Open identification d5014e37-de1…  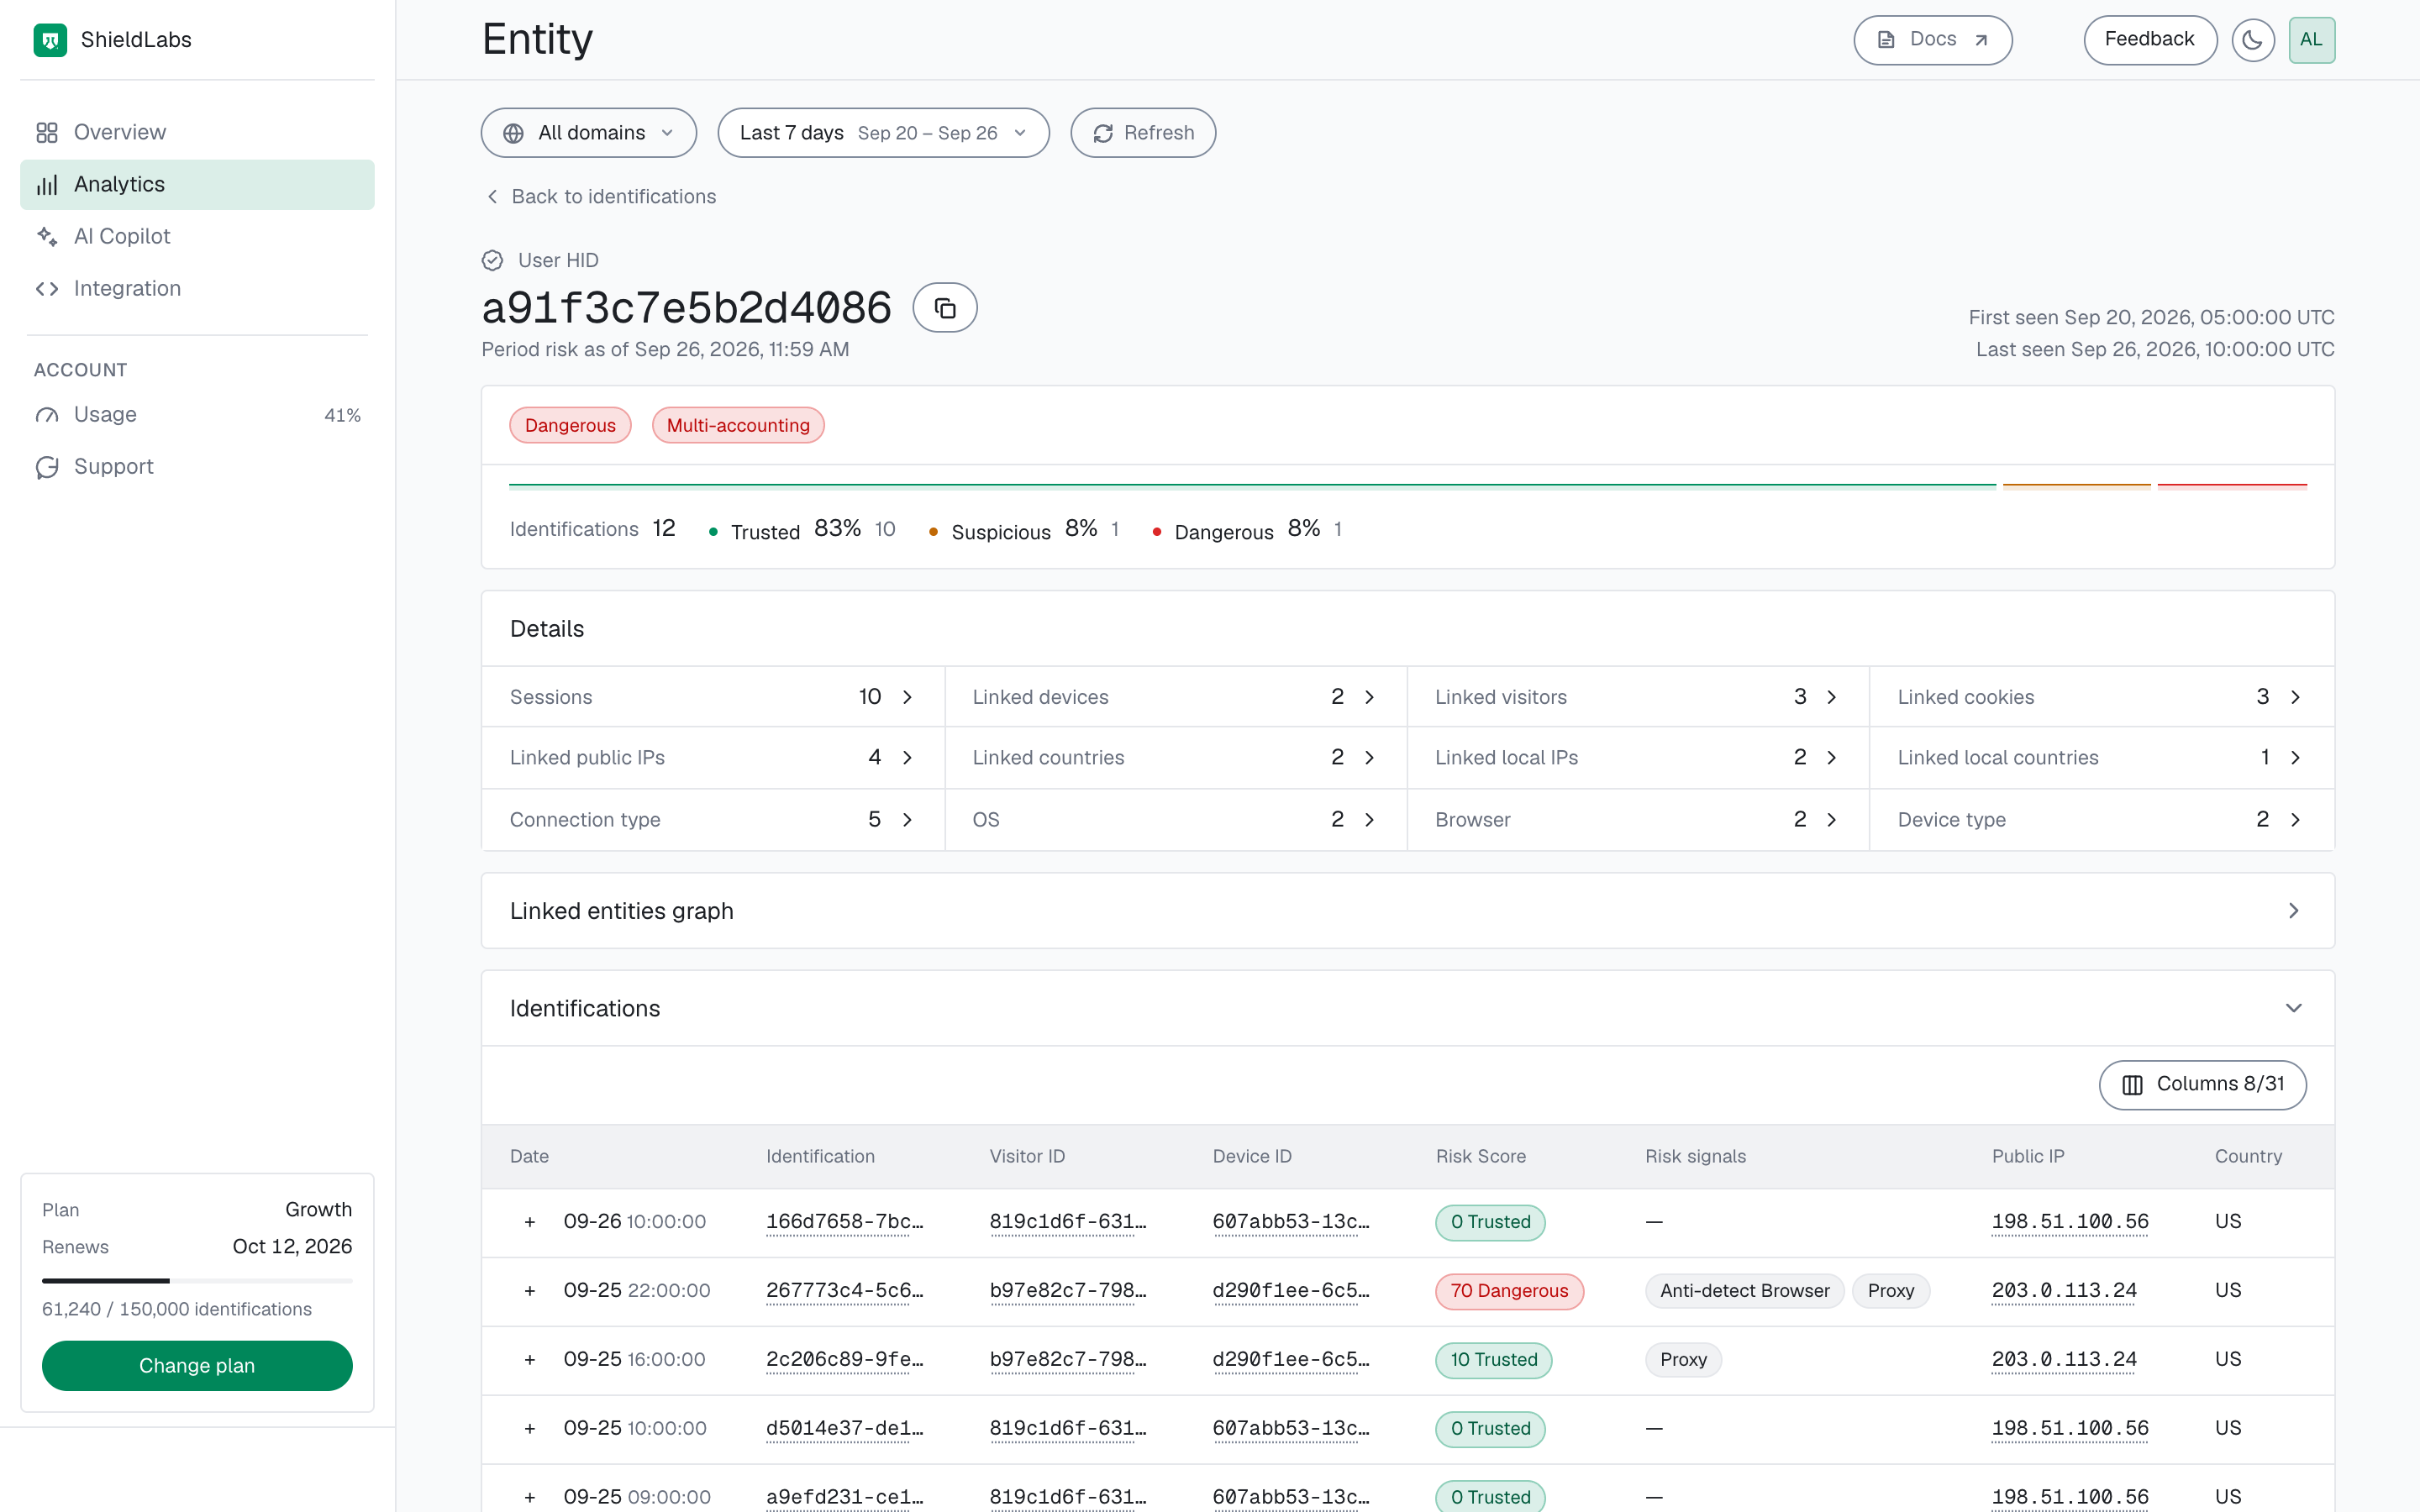coord(844,1429)
